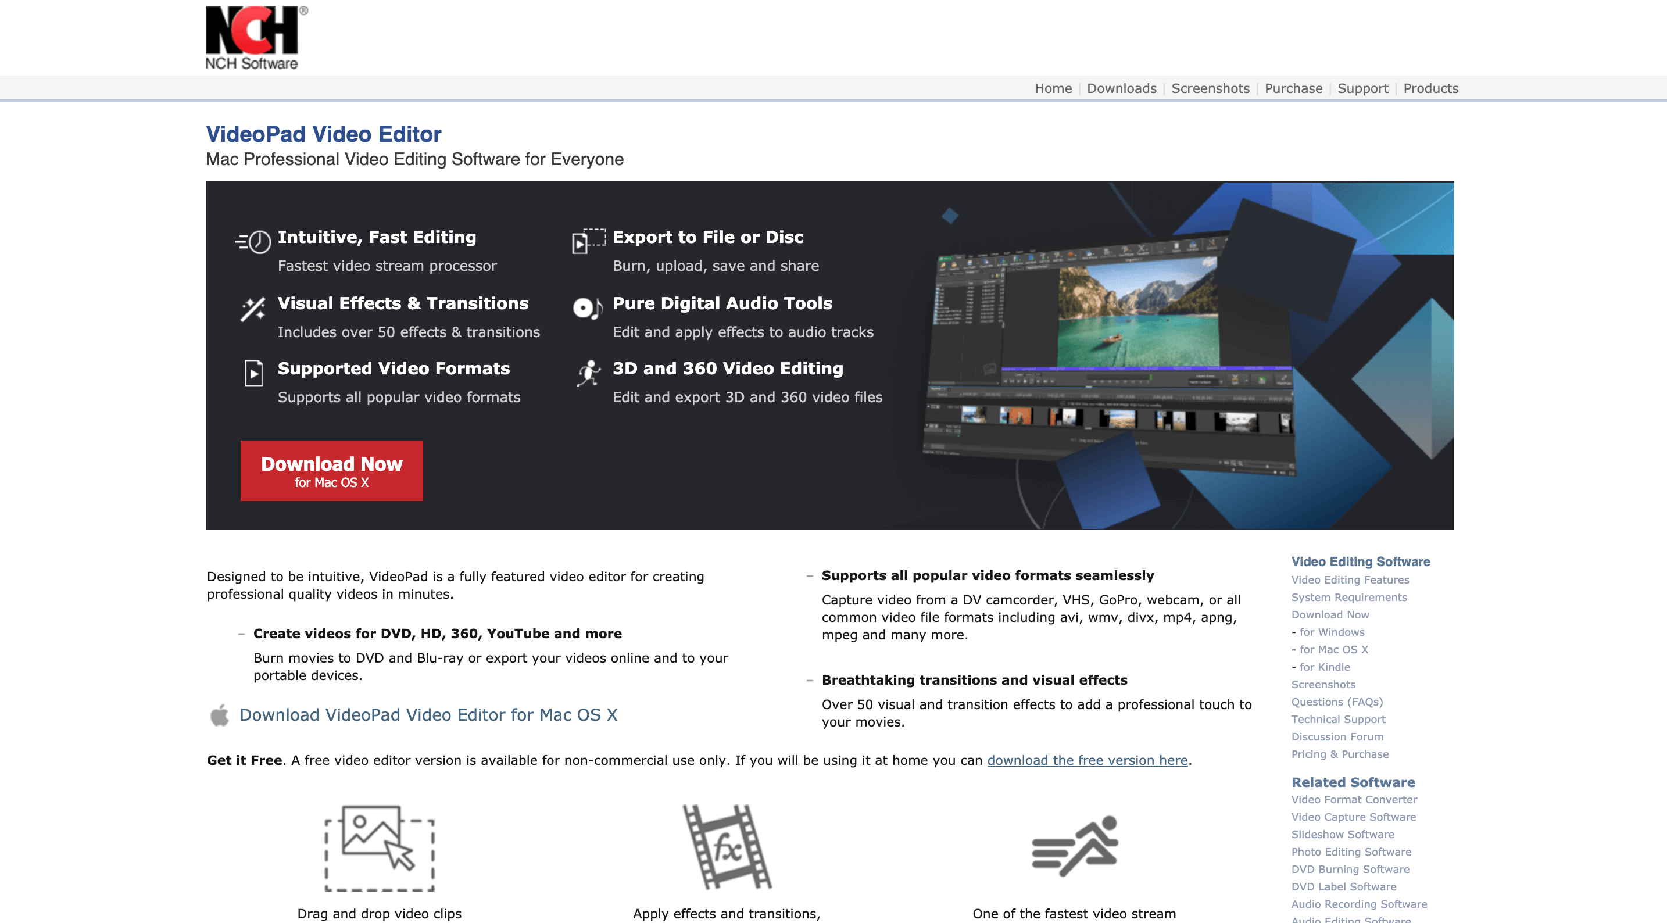Image resolution: width=1667 pixels, height=923 pixels.
Task: Click the Apple logo beside the Mac download link
Action: 219,714
